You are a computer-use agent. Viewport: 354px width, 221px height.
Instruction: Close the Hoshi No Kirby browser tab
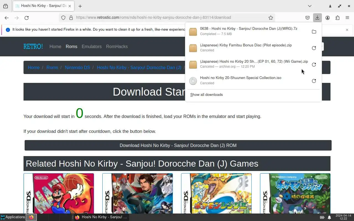pyautogui.click(x=69, y=6)
